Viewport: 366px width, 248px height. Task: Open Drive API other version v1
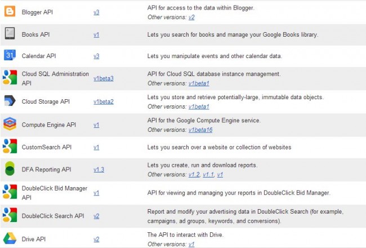[191, 244]
